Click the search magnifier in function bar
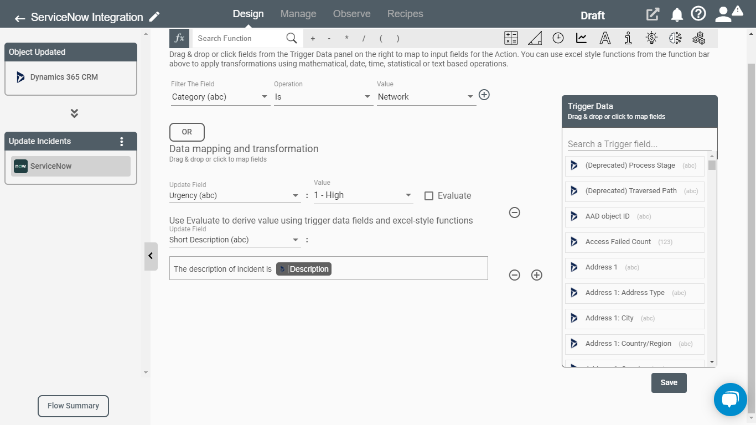This screenshot has height=425, width=756. click(292, 38)
